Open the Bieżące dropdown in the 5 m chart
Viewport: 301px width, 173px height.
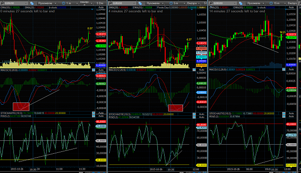tap(199, 3)
